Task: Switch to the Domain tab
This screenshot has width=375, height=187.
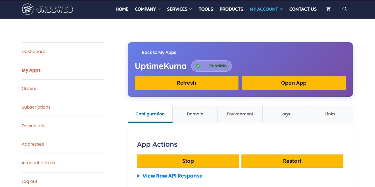Action: 195,114
